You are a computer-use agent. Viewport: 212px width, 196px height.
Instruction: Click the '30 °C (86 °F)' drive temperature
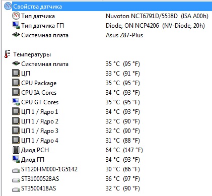tap(123, 169)
